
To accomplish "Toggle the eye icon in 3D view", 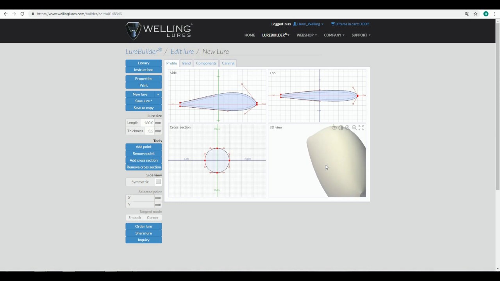I will point(334,128).
